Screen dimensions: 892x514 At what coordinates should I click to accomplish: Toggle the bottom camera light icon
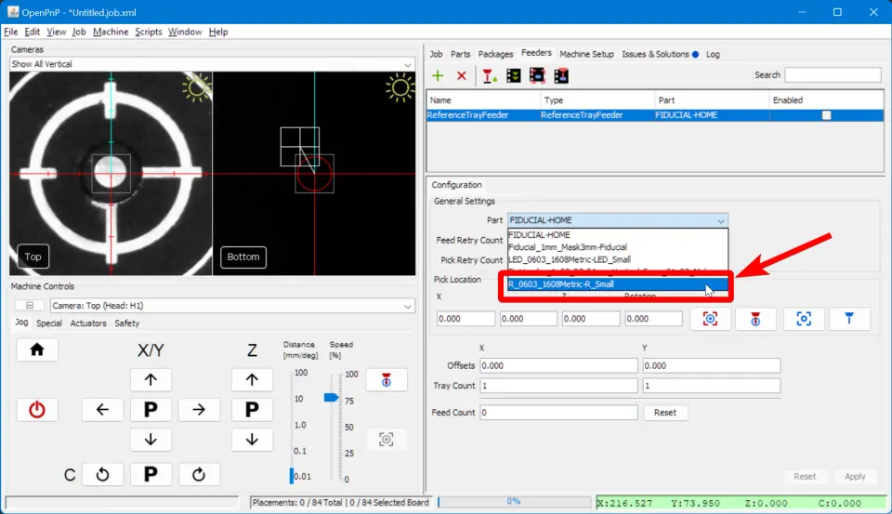click(400, 88)
